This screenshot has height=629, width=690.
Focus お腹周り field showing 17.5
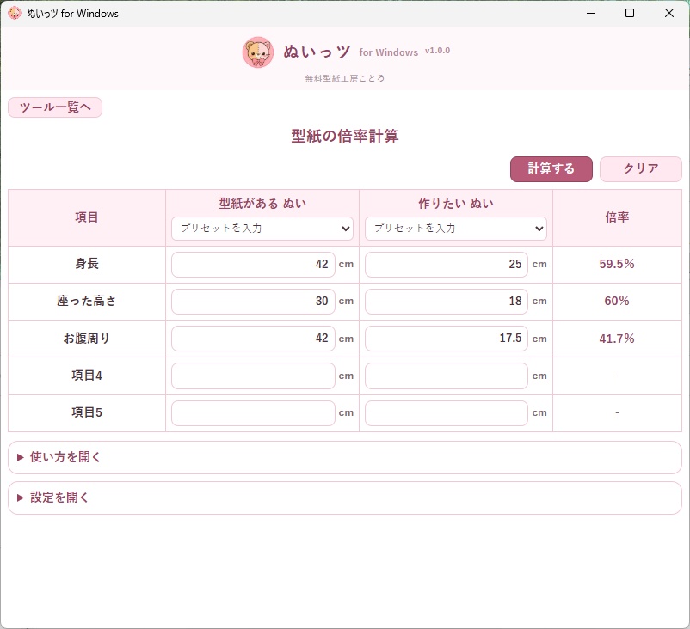pyautogui.click(x=447, y=339)
